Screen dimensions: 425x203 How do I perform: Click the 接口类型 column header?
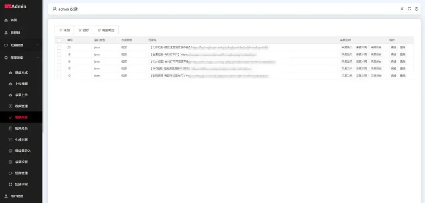[100, 40]
